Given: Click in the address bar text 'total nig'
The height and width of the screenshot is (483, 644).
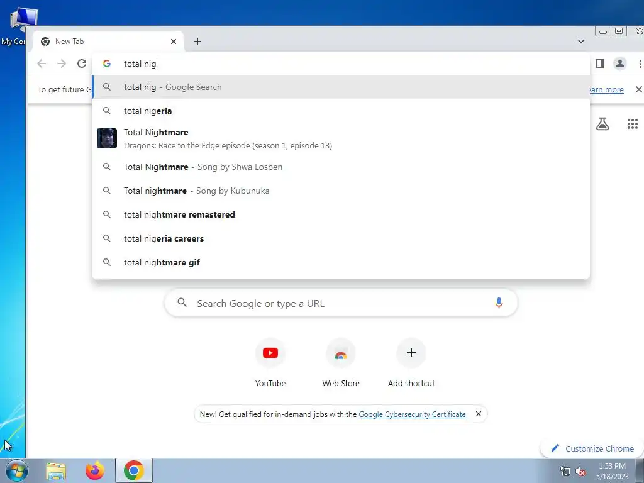Looking at the screenshot, I should coord(140,64).
